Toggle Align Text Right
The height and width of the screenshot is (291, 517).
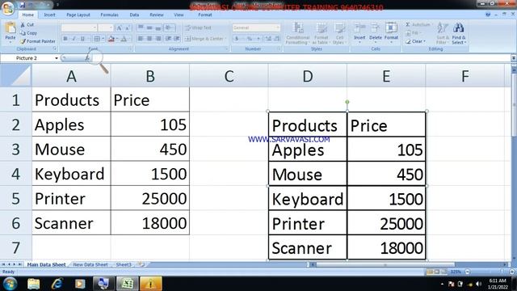pyautogui.click(x=158, y=39)
